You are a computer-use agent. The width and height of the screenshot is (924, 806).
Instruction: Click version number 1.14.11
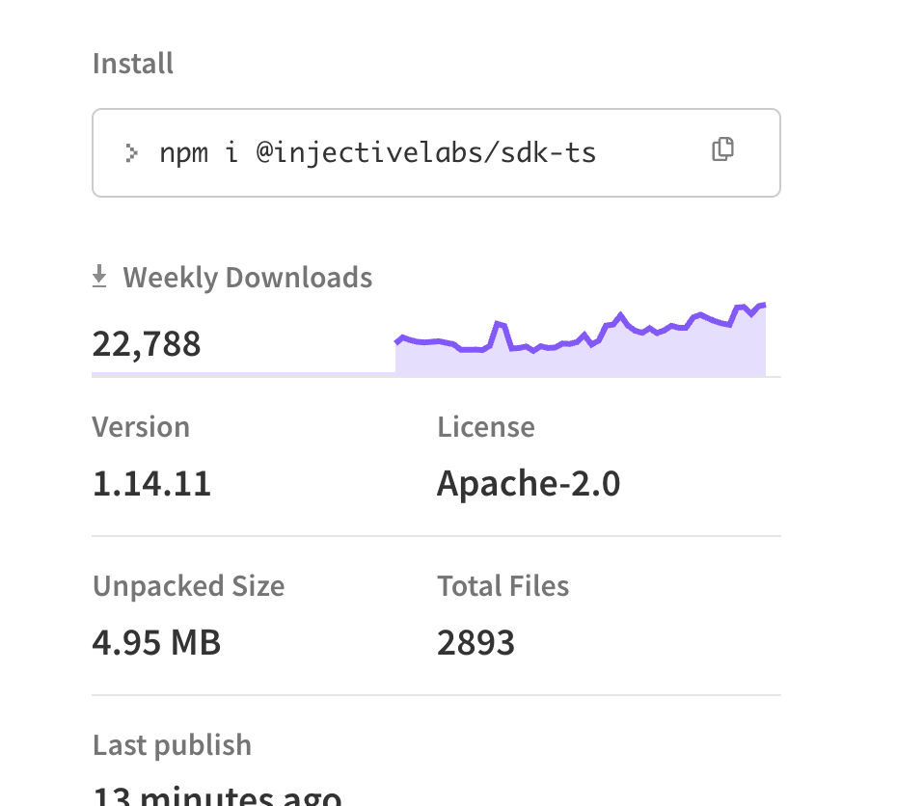click(152, 484)
